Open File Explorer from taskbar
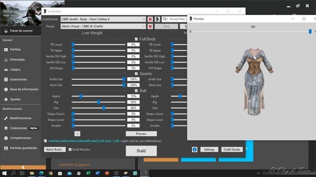 [x=32, y=173]
